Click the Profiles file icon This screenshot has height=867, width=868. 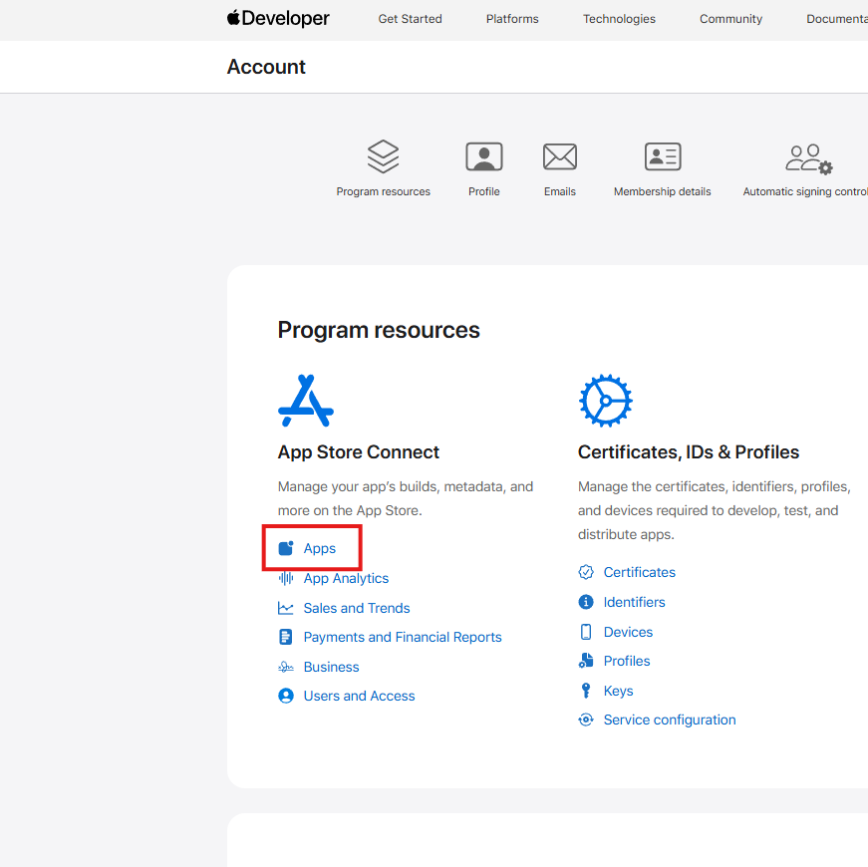pos(586,661)
